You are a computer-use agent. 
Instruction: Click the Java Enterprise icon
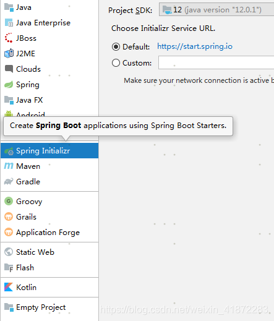click(9, 23)
